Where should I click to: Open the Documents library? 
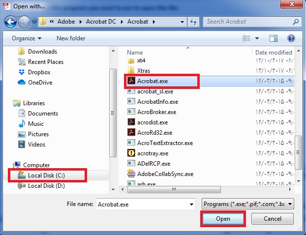click(38, 113)
